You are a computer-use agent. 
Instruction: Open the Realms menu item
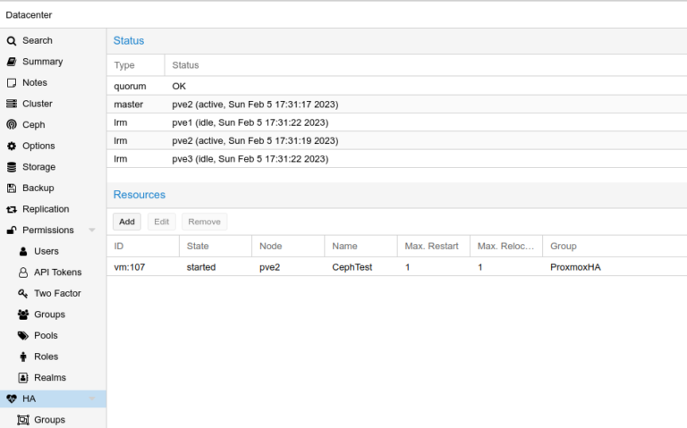point(49,377)
